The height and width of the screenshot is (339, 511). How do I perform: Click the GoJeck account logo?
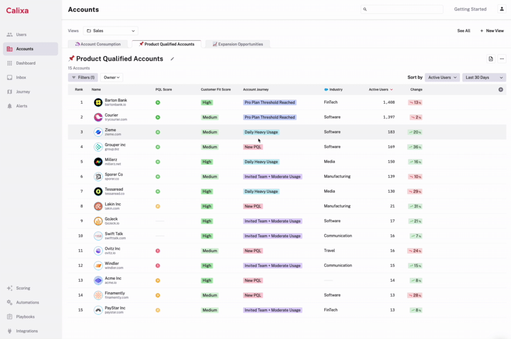click(98, 221)
